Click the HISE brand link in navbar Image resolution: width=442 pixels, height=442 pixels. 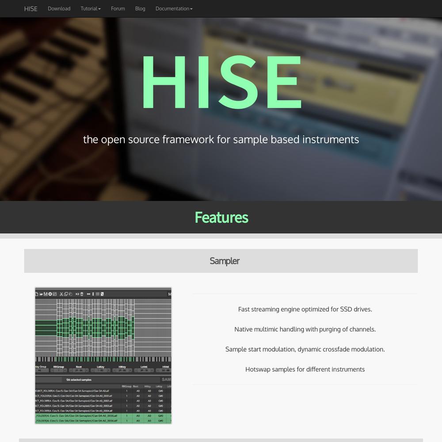pos(31,9)
